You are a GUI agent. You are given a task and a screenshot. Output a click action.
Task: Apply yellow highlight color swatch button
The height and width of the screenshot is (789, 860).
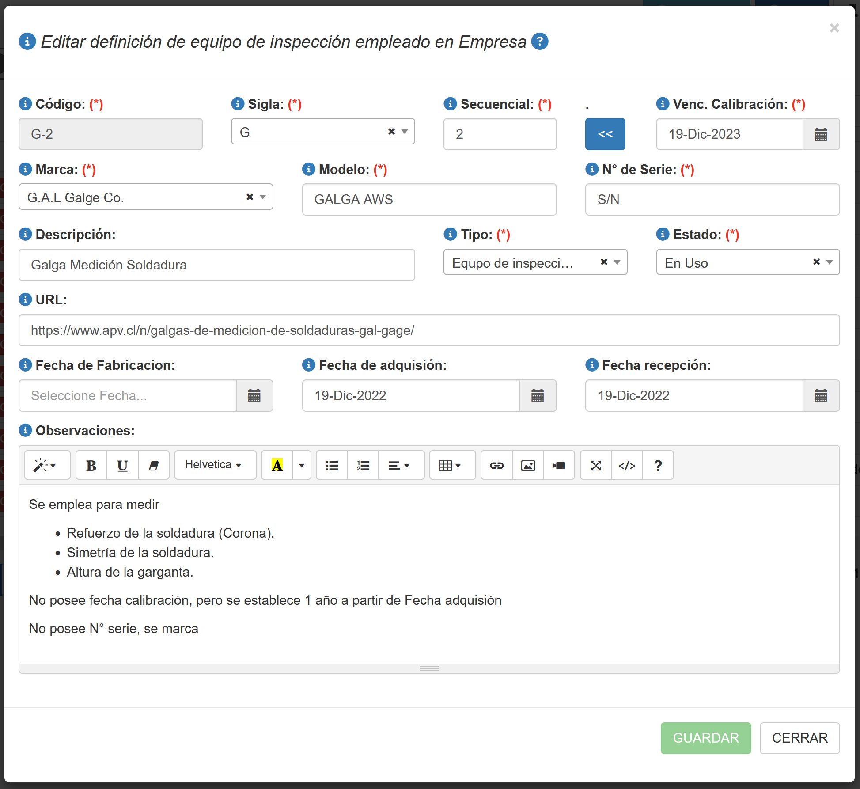click(x=277, y=466)
